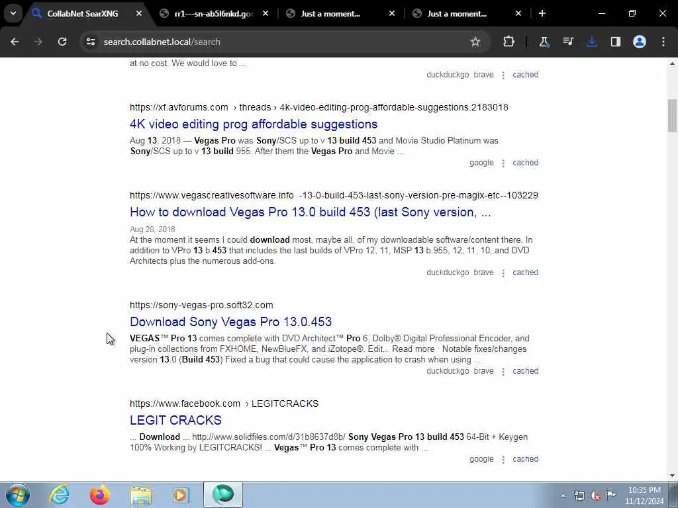Open the Downloads icon in toolbar
The height and width of the screenshot is (508, 678).
click(591, 42)
